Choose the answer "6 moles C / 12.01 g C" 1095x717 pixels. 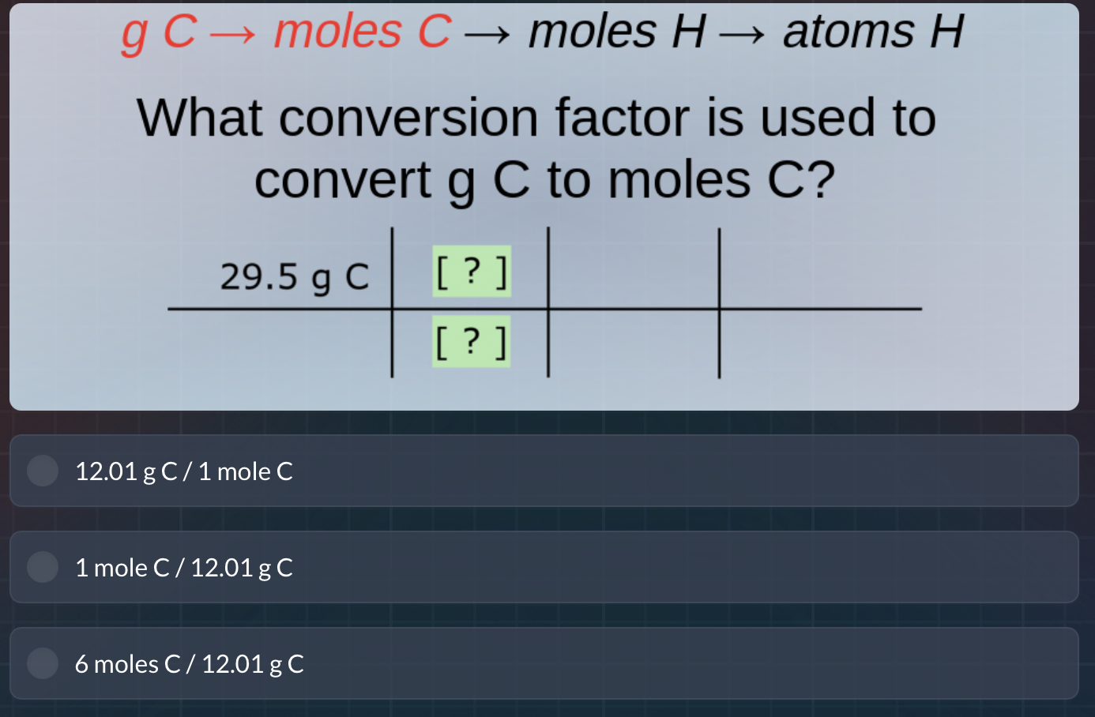pyautogui.click(x=190, y=663)
